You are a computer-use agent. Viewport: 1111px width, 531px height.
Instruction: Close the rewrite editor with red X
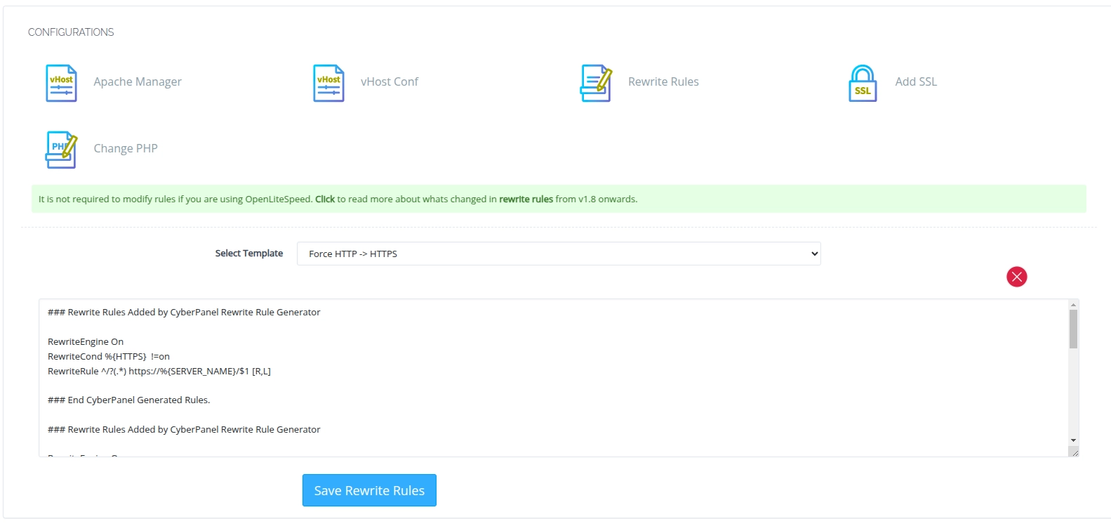pyautogui.click(x=1016, y=277)
